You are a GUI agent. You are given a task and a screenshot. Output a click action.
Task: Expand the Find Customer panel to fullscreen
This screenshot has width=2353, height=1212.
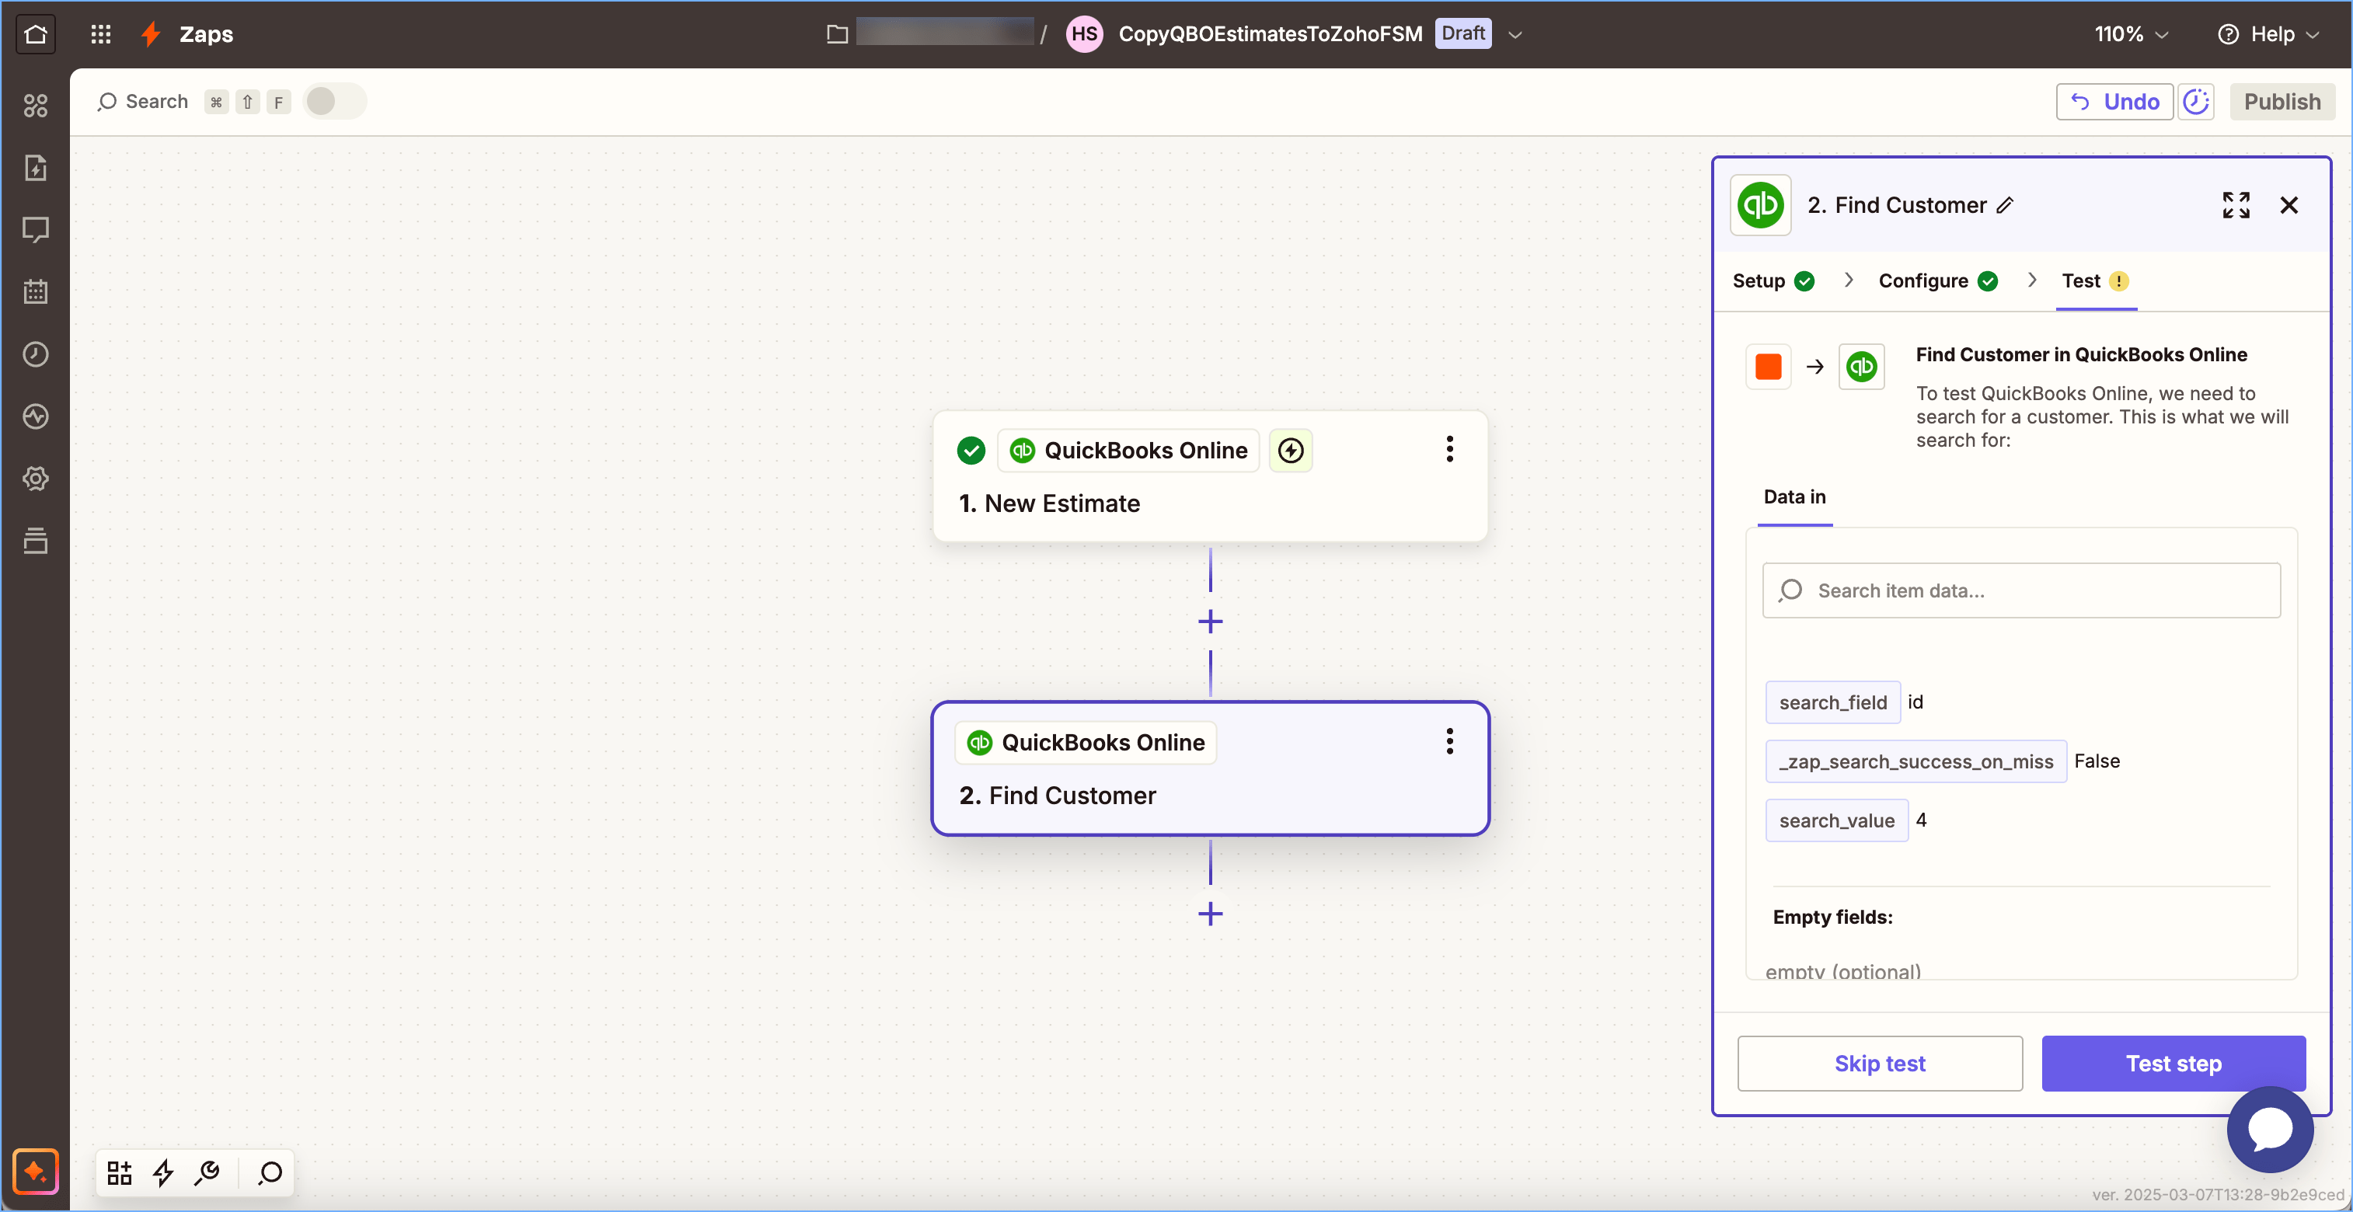(x=2235, y=206)
